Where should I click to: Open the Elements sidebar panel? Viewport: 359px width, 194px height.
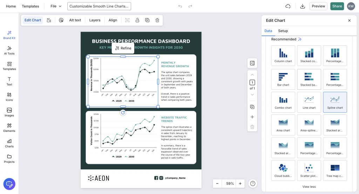point(9,128)
